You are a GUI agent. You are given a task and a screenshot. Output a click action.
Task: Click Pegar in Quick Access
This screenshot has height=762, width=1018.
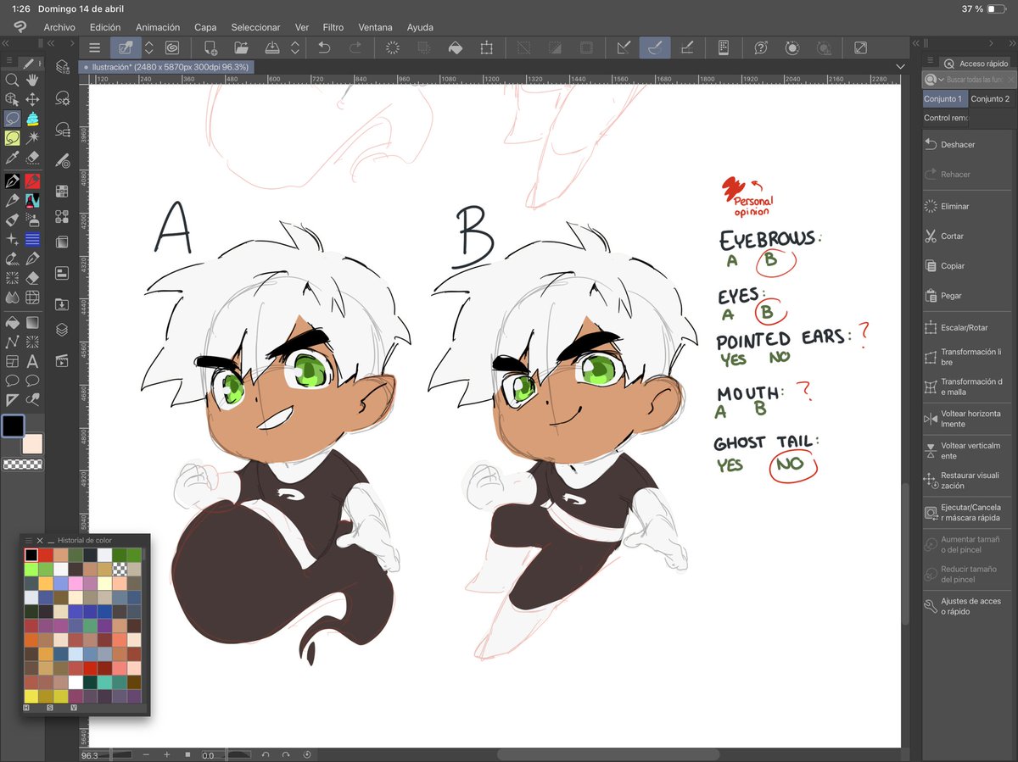[x=968, y=295]
